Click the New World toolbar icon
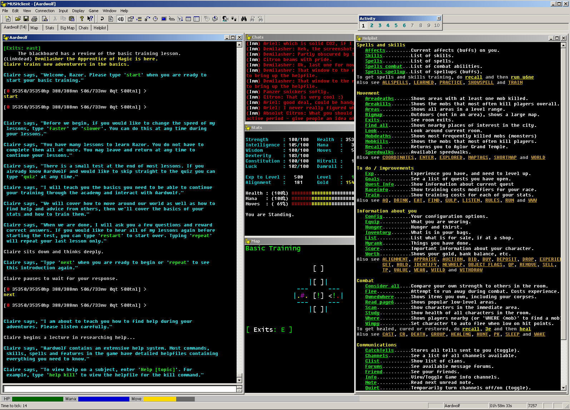The height and width of the screenshot is (410, 570). [8, 19]
